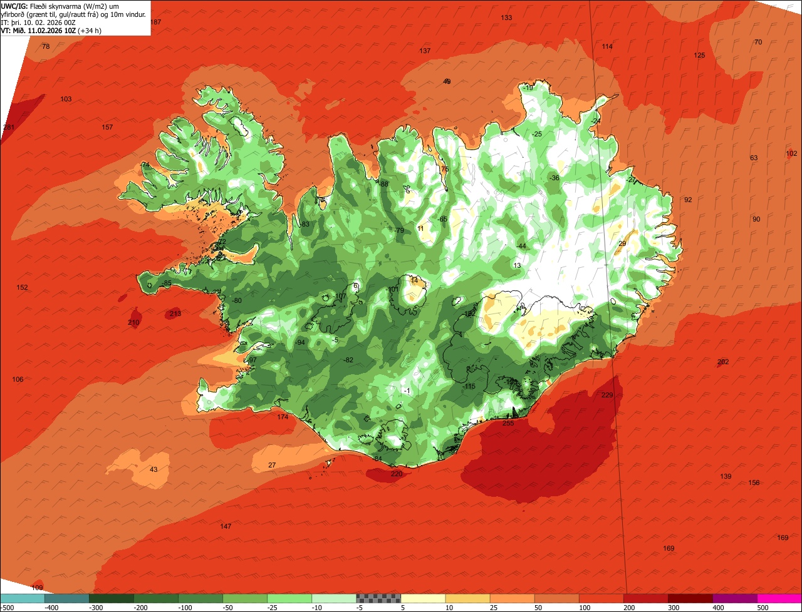
Task: Click the legend swatch between 100 and 200
Action: [x=601, y=598]
